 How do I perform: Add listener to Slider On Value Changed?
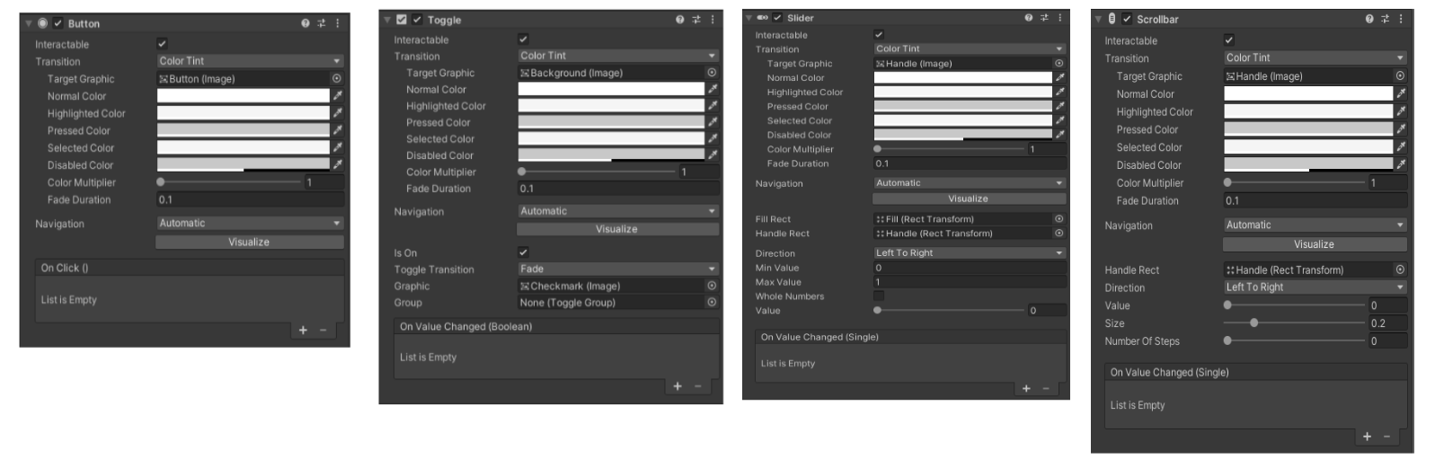[x=1026, y=389]
